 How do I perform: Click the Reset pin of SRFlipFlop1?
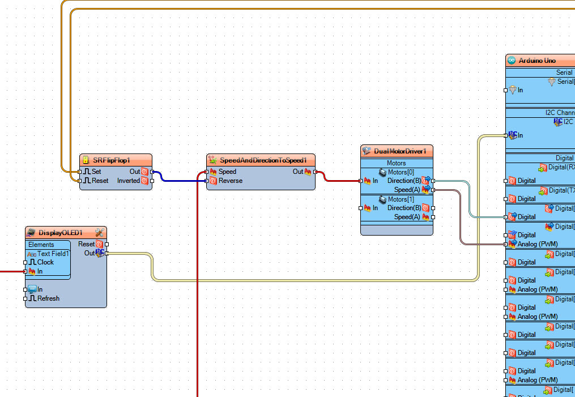click(79, 181)
